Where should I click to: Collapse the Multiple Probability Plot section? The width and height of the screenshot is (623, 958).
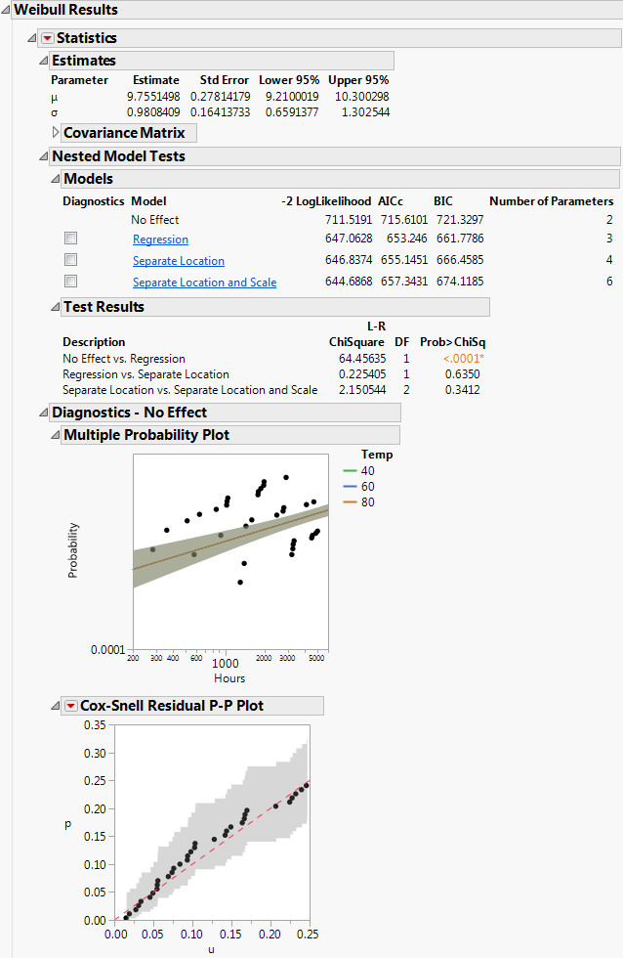55,435
